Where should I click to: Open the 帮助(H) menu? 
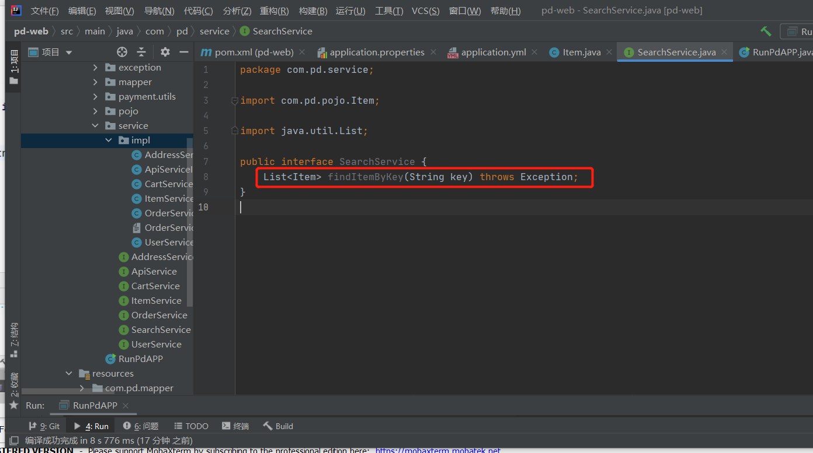coord(505,11)
